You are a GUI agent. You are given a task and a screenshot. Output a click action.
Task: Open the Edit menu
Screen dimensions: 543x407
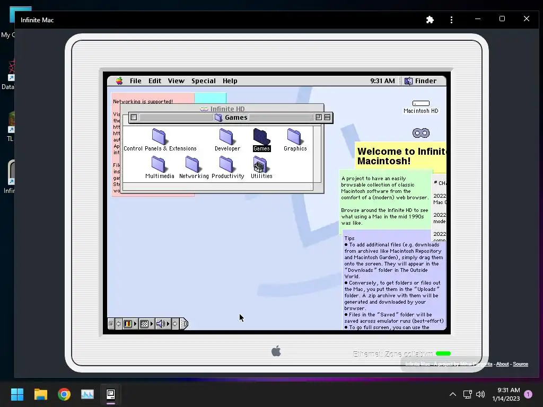(x=155, y=81)
